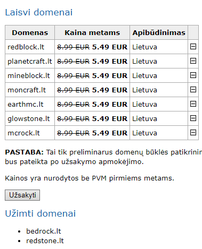Toggle the checkbox for moncraft.lt
The height and width of the screenshot is (249, 202).
(x=193, y=90)
